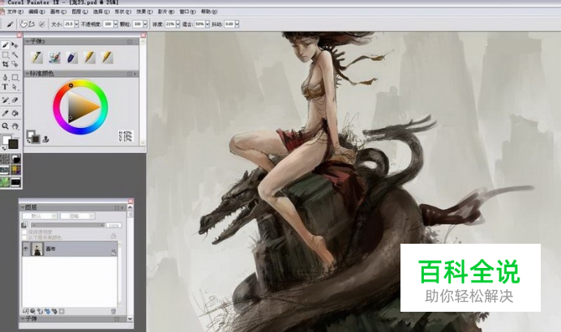Open the Help menu

[209, 12]
